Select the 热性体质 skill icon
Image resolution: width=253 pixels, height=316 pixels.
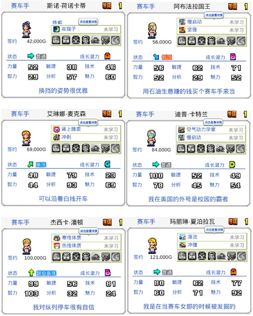57,246
